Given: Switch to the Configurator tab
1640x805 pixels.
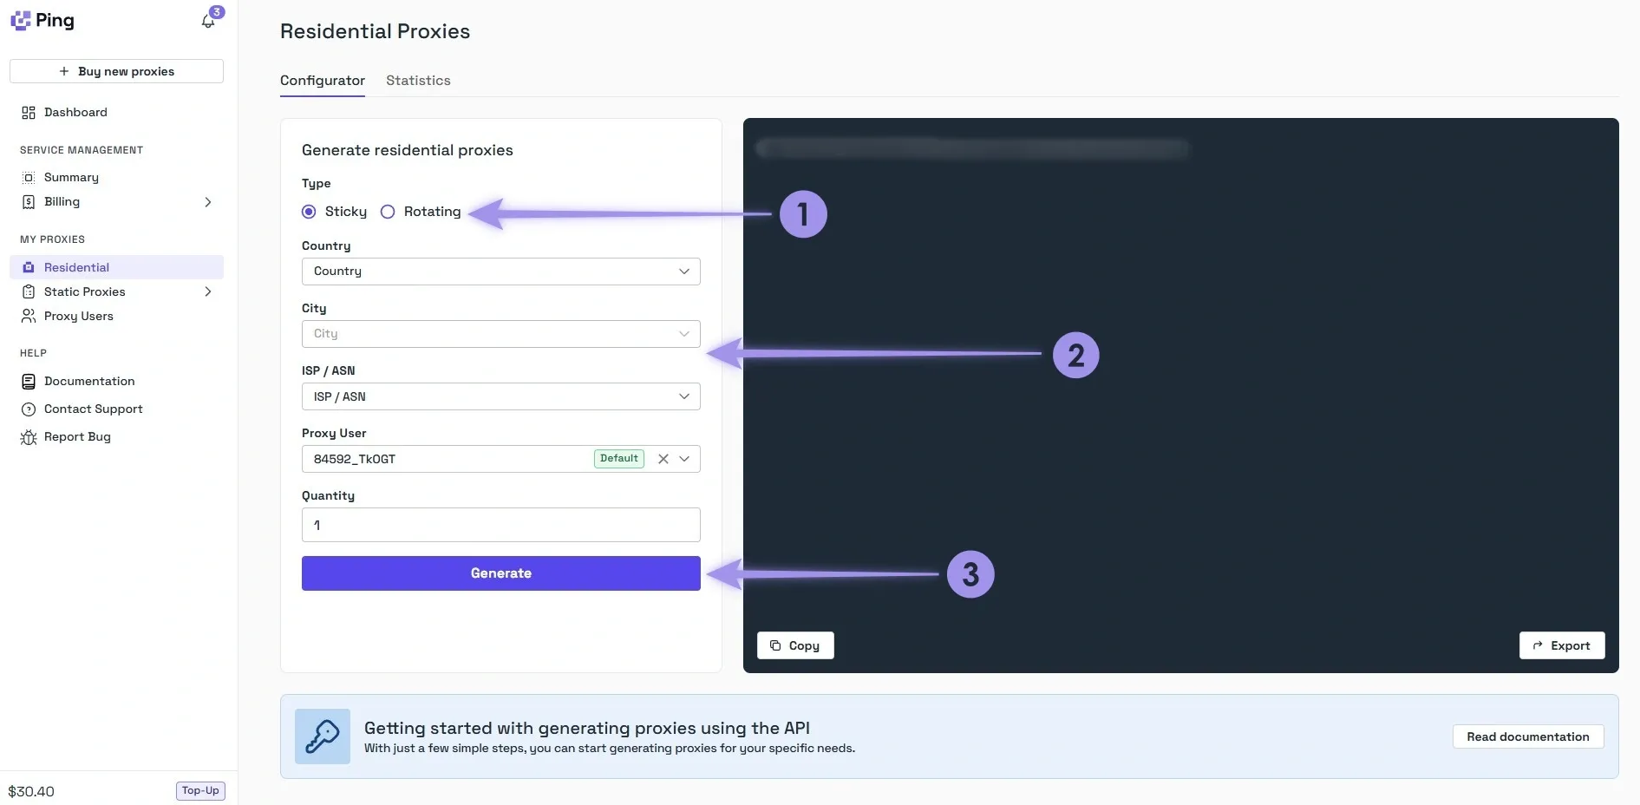Looking at the screenshot, I should (x=323, y=81).
